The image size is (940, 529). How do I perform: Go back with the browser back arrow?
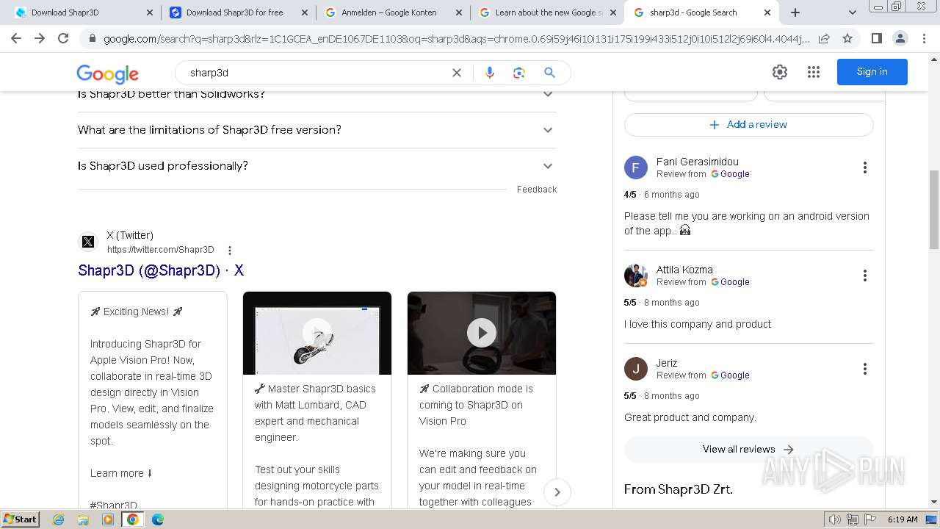(16, 38)
